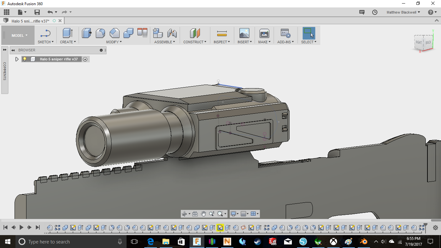Play the design timeline

pos(21,227)
